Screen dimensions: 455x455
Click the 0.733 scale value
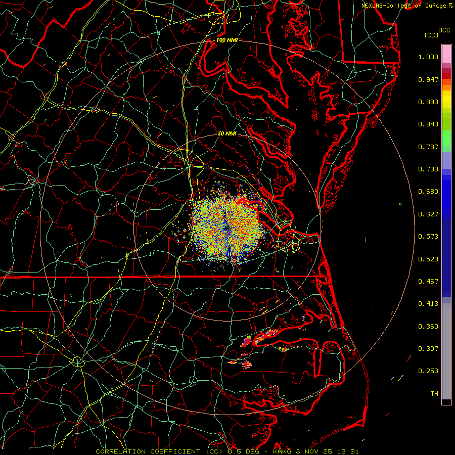point(428,169)
